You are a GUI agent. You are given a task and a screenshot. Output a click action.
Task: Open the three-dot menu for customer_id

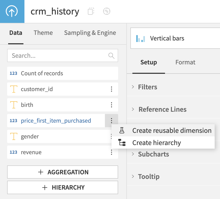coord(111,89)
